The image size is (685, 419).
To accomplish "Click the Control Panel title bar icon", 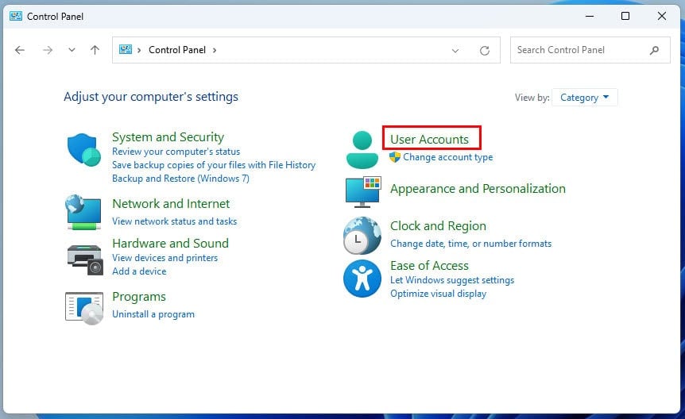I will [16, 16].
